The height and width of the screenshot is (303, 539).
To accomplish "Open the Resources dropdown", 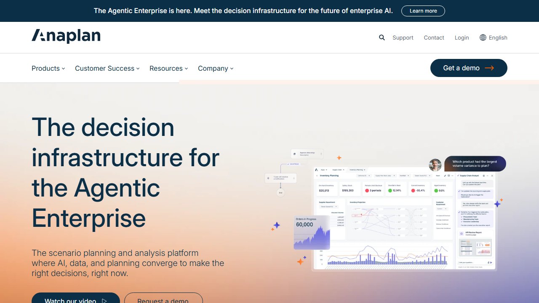I will (169, 68).
